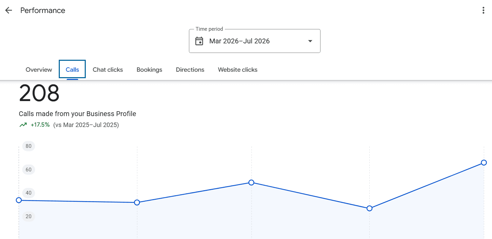Viewport: 492px width, 239px height.
Task: Select the lowest fourth data point
Action: [x=369, y=208]
